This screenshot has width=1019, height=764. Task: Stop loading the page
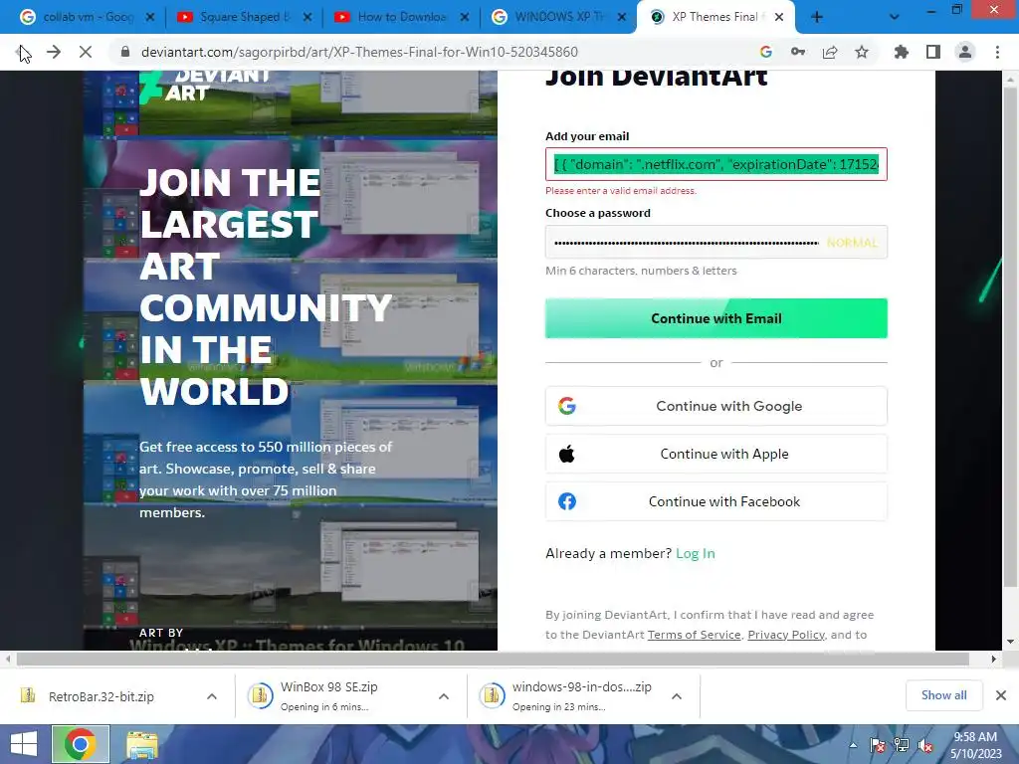(86, 52)
